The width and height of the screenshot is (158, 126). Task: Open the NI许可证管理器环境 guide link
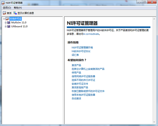tap(82, 48)
